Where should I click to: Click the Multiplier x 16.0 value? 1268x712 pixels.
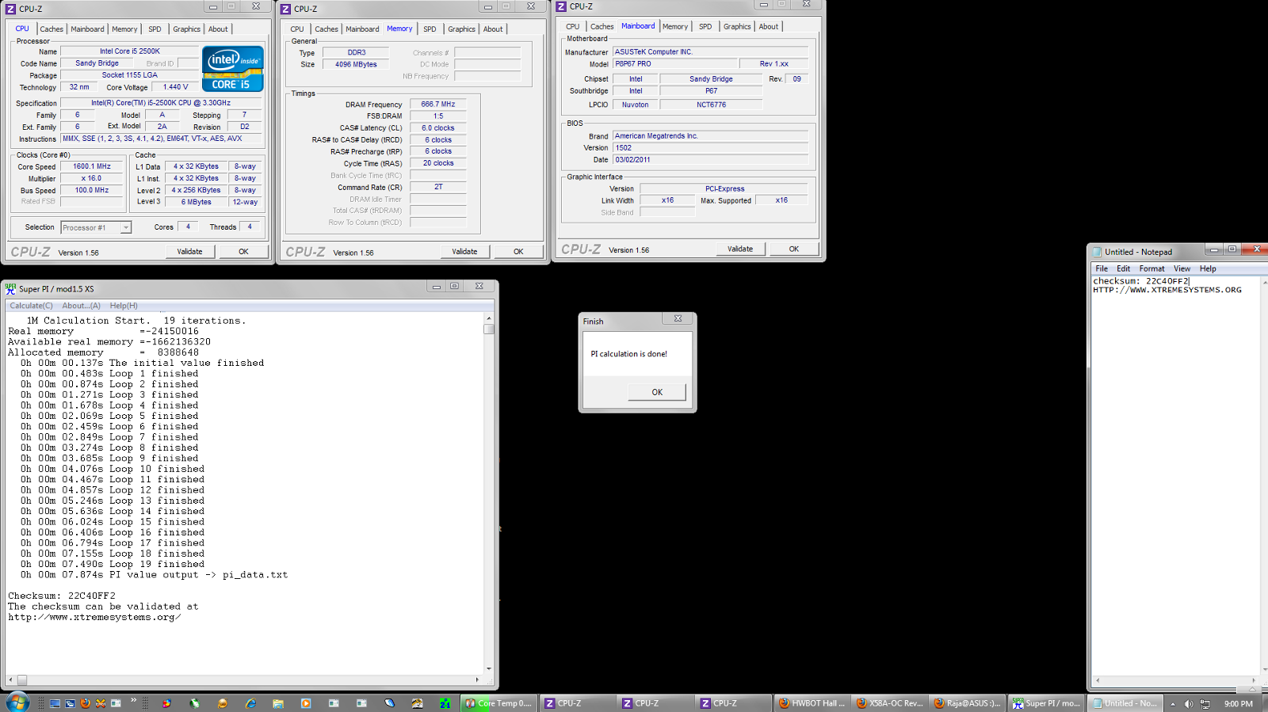[x=92, y=179]
